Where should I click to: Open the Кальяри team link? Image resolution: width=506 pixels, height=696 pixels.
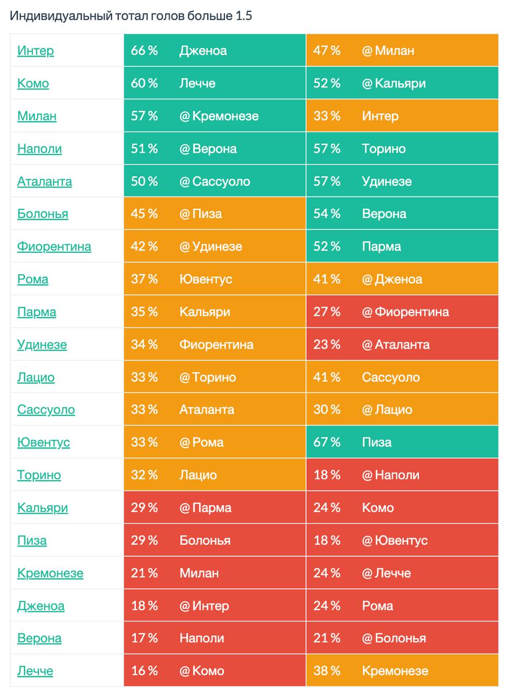click(x=42, y=507)
